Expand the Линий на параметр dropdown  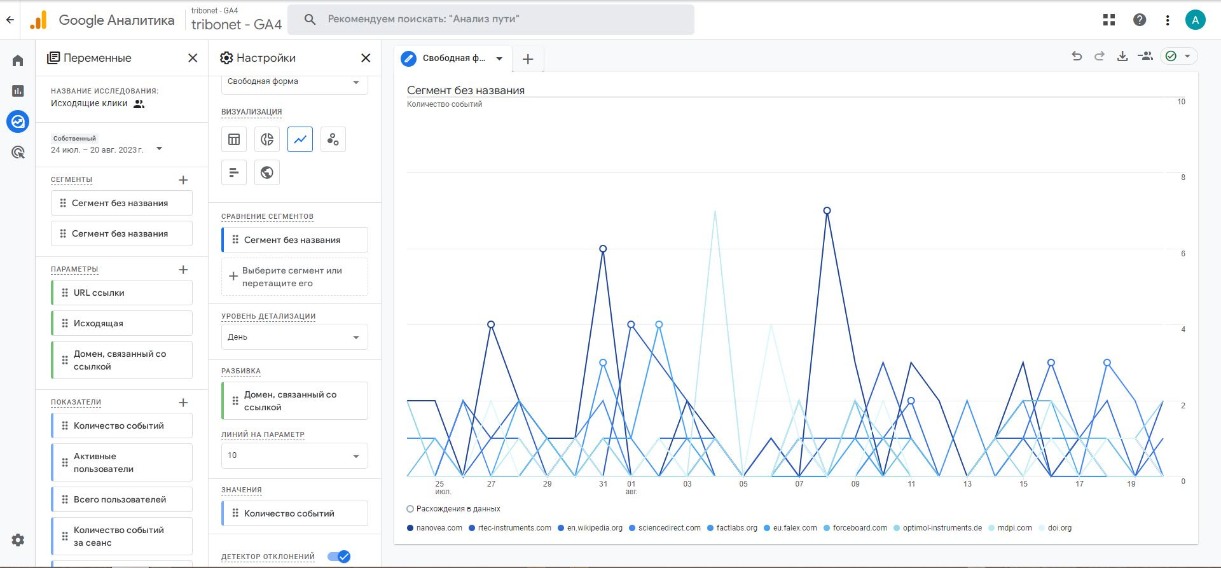[x=294, y=455]
